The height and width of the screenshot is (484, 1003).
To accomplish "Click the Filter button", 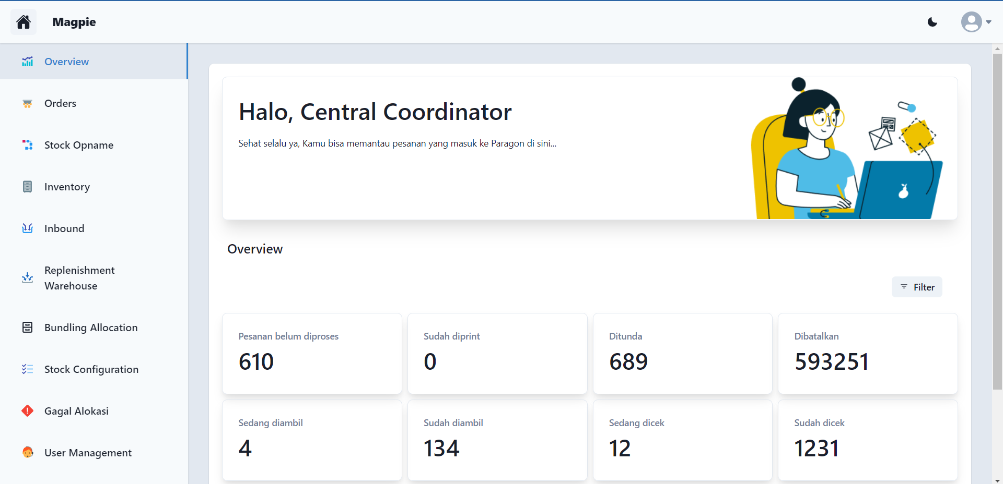I will click(x=917, y=287).
